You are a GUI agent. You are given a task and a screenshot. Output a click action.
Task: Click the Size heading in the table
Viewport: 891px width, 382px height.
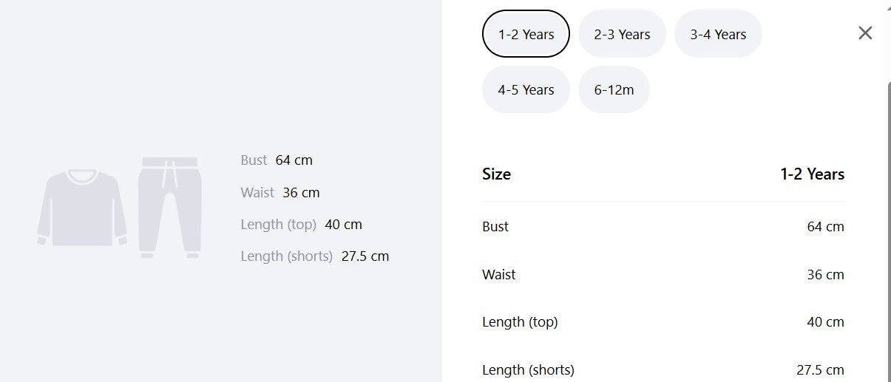pyautogui.click(x=496, y=174)
